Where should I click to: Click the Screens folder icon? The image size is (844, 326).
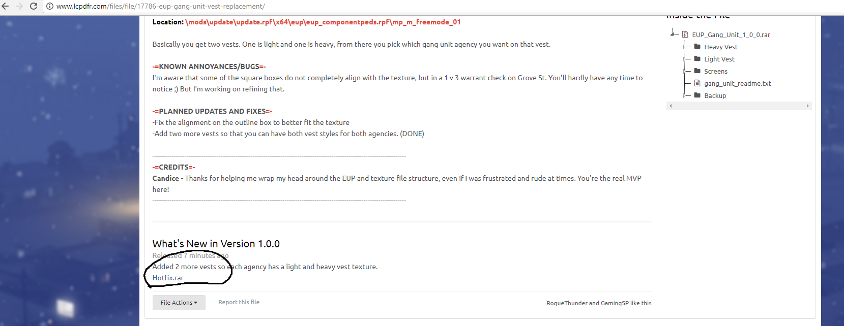tap(697, 71)
